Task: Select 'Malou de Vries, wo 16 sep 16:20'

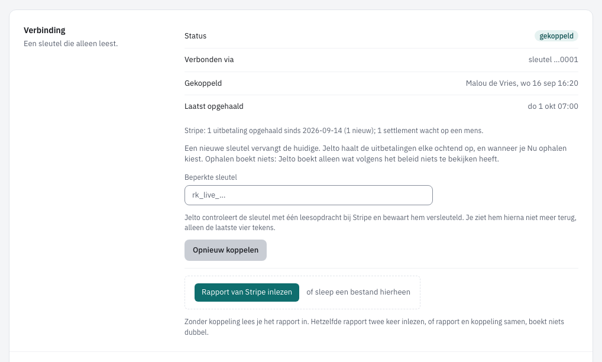Action: coord(522,83)
